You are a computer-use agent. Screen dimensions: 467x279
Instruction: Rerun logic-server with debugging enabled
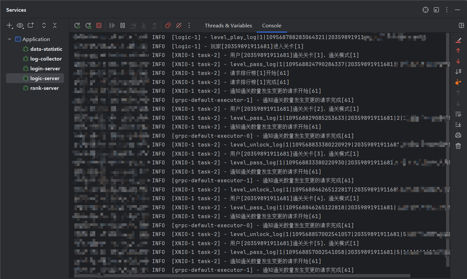coord(88,25)
